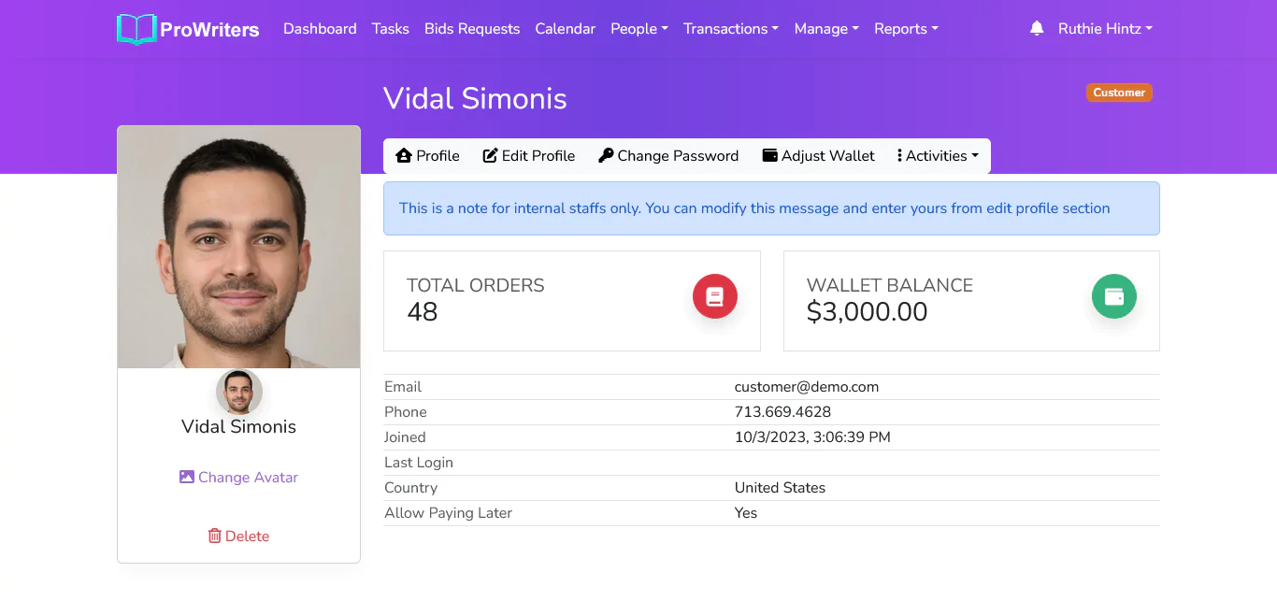Select the Profile tab
This screenshot has width=1277, height=601.
coord(428,156)
